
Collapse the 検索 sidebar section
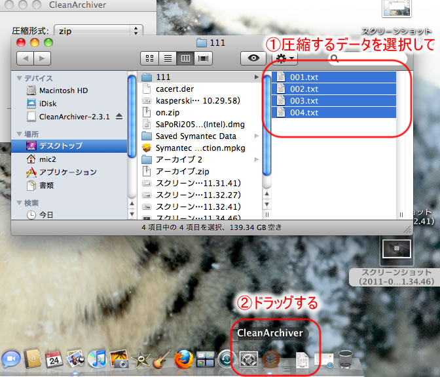19,203
